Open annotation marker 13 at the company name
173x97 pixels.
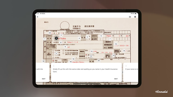click(92, 51)
